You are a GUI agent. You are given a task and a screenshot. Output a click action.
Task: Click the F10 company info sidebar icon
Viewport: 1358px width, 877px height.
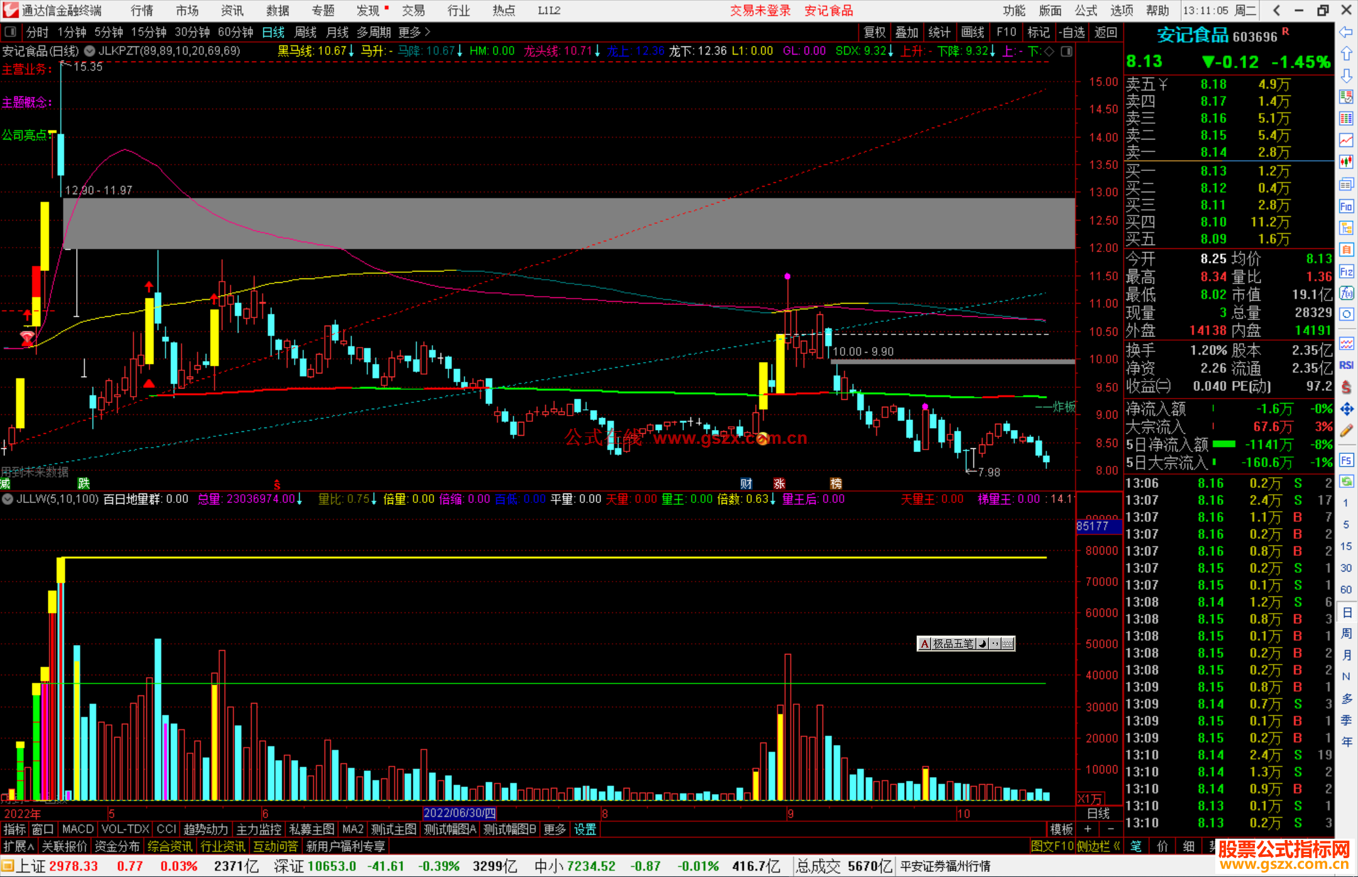pos(1346,206)
